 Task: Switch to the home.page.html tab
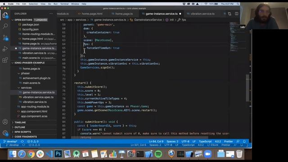pyautogui.click(x=90, y=14)
